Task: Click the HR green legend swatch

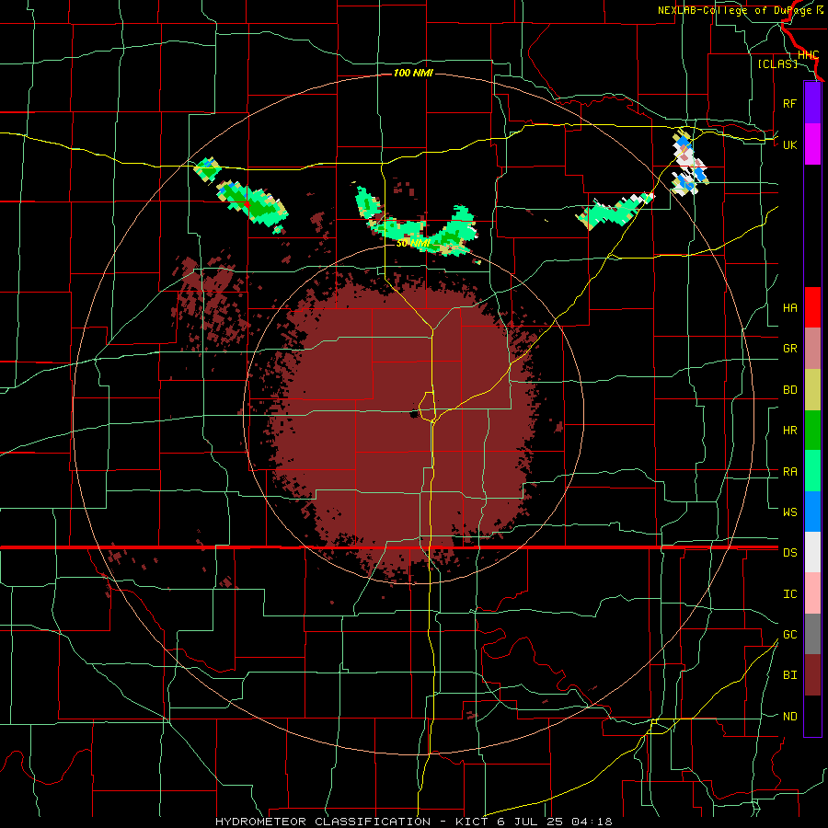Action: (x=812, y=431)
